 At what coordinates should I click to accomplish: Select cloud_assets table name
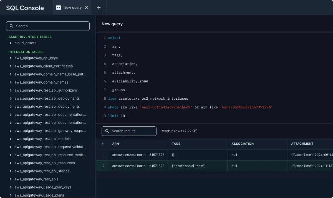pyautogui.click(x=25, y=43)
